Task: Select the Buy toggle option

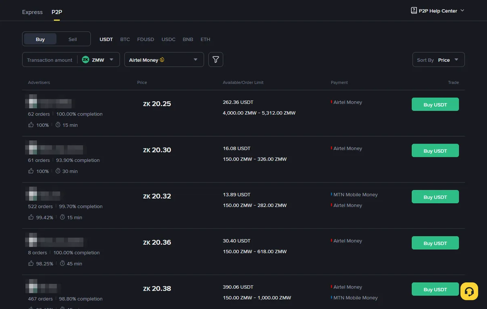Action: [x=40, y=39]
